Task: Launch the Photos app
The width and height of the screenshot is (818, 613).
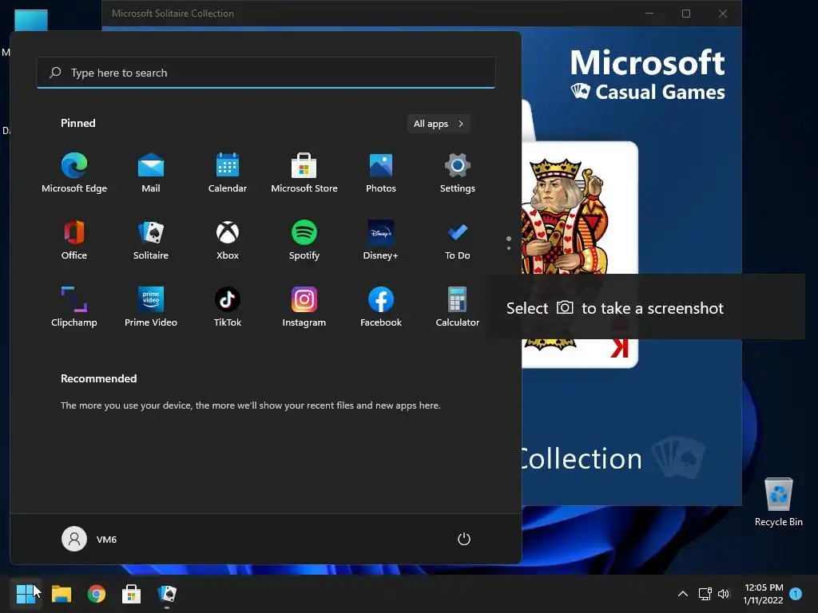Action: [x=381, y=172]
